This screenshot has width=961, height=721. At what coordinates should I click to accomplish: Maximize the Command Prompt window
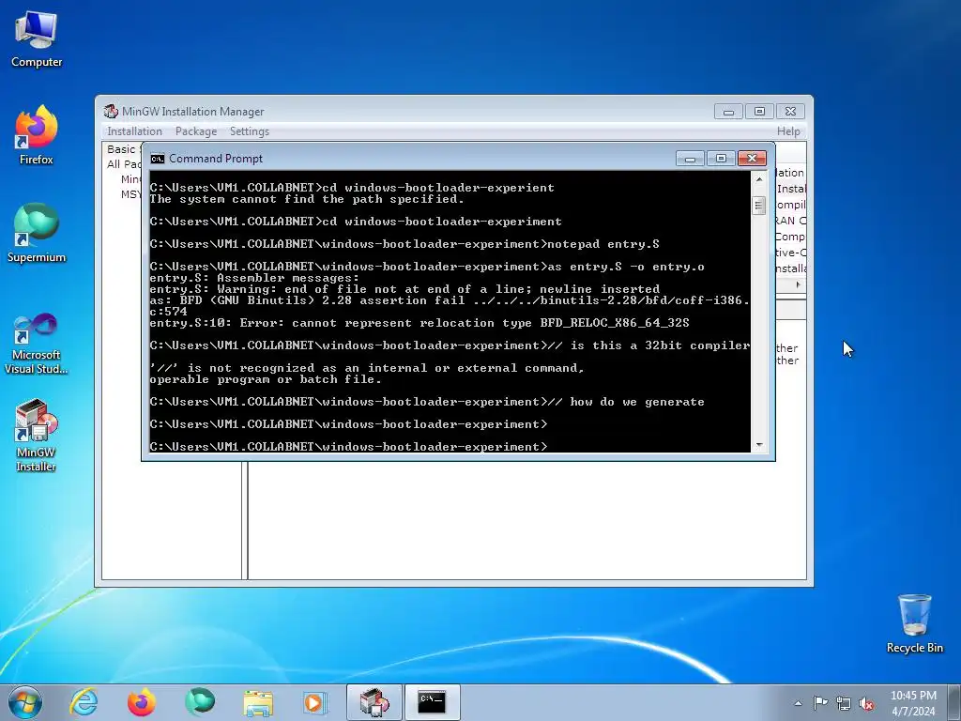click(x=721, y=159)
